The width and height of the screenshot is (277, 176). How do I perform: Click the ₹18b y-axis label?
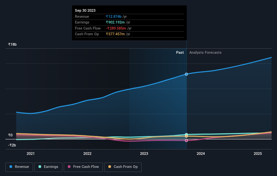[12, 44]
